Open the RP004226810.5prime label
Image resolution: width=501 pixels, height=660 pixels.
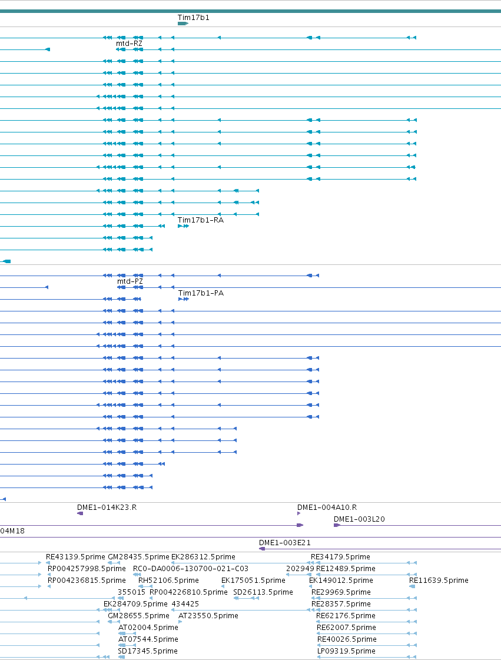click(x=188, y=592)
